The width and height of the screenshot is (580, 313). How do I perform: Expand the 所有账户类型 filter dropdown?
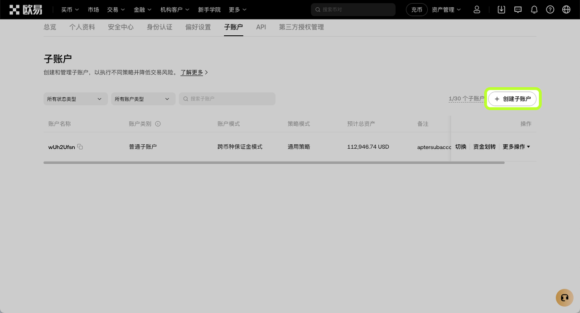143,99
